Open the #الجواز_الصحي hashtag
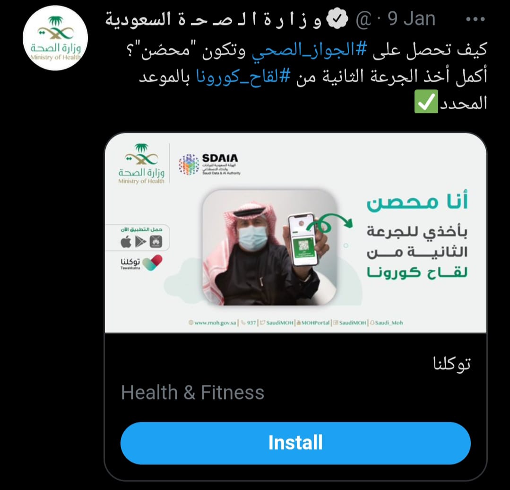The width and height of the screenshot is (510, 490). [309, 50]
